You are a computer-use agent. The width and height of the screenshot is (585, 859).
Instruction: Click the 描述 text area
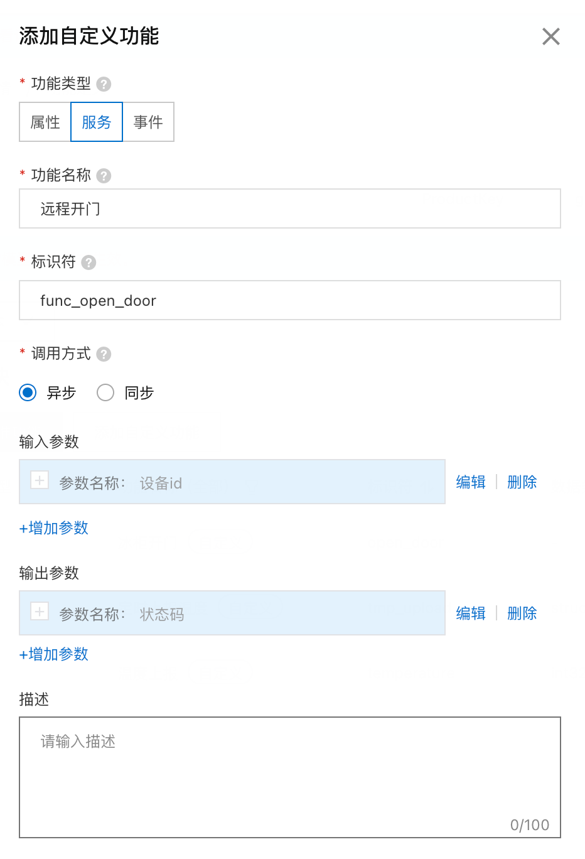290,777
